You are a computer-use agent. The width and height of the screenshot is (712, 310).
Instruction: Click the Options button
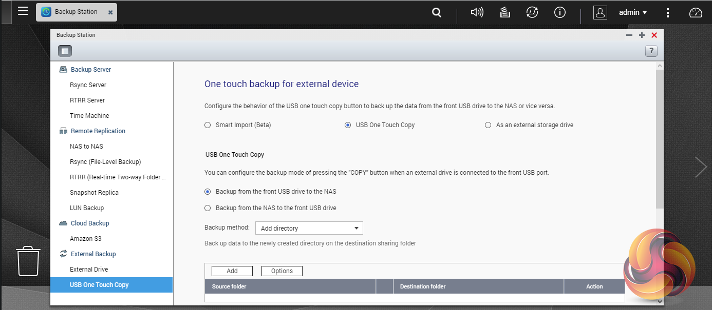point(282,271)
